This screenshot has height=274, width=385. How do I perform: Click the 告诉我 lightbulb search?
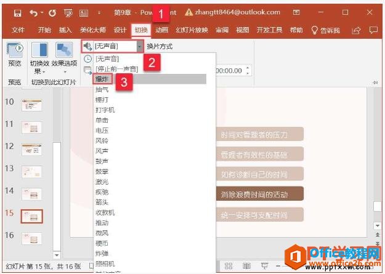(x=326, y=30)
